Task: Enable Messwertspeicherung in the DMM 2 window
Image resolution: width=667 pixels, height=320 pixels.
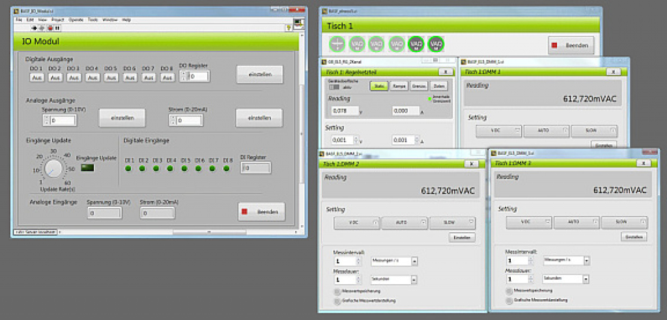Action: pyautogui.click(x=337, y=292)
